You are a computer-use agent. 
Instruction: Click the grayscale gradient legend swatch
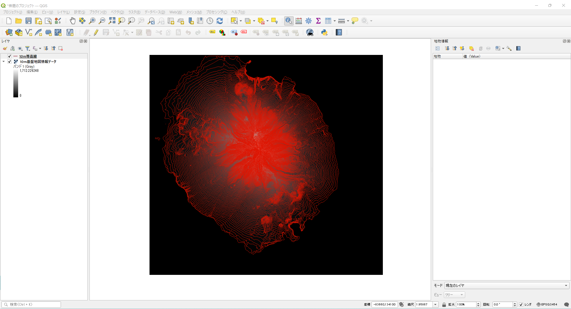pyautogui.click(x=16, y=83)
